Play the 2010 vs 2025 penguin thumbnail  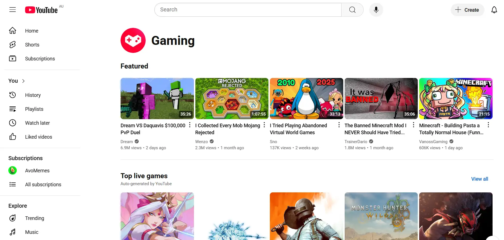pyautogui.click(x=306, y=99)
